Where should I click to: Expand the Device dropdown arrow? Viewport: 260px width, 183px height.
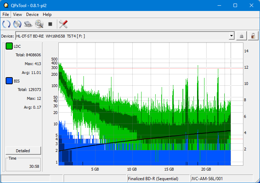[x=231, y=36]
